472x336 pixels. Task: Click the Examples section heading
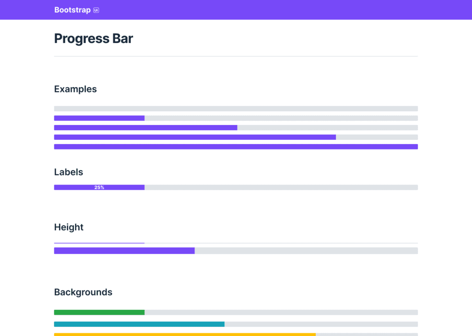click(76, 89)
